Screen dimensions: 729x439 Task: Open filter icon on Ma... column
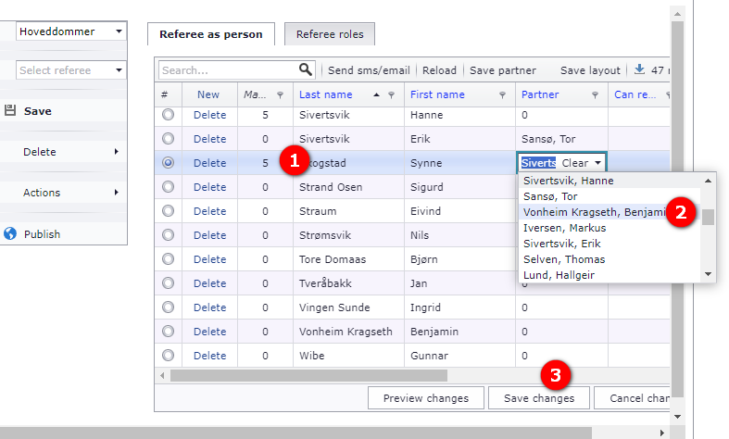pyautogui.click(x=281, y=94)
